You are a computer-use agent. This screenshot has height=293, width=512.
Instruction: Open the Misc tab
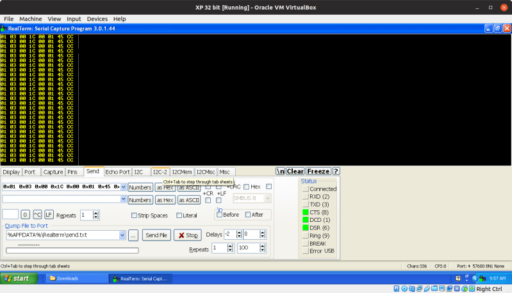225,172
